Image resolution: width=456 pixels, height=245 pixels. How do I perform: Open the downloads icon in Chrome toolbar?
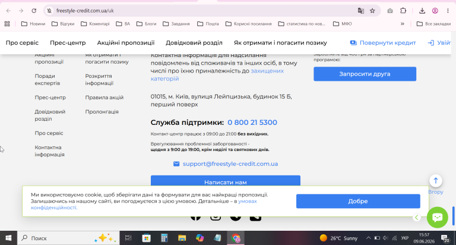coord(422,11)
